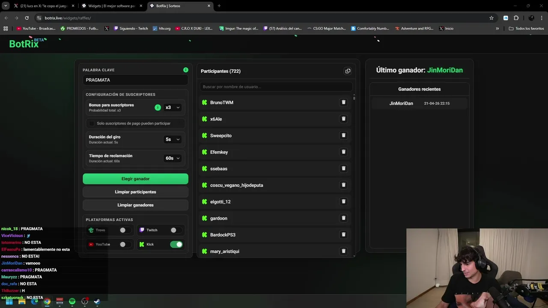Viewport: 548px width, 308px height.
Task: Remove mary_aristiqui with trash icon
Action: [343, 251]
